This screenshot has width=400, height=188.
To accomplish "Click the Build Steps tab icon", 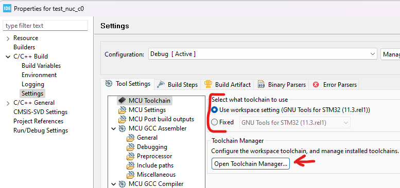I will point(161,84).
